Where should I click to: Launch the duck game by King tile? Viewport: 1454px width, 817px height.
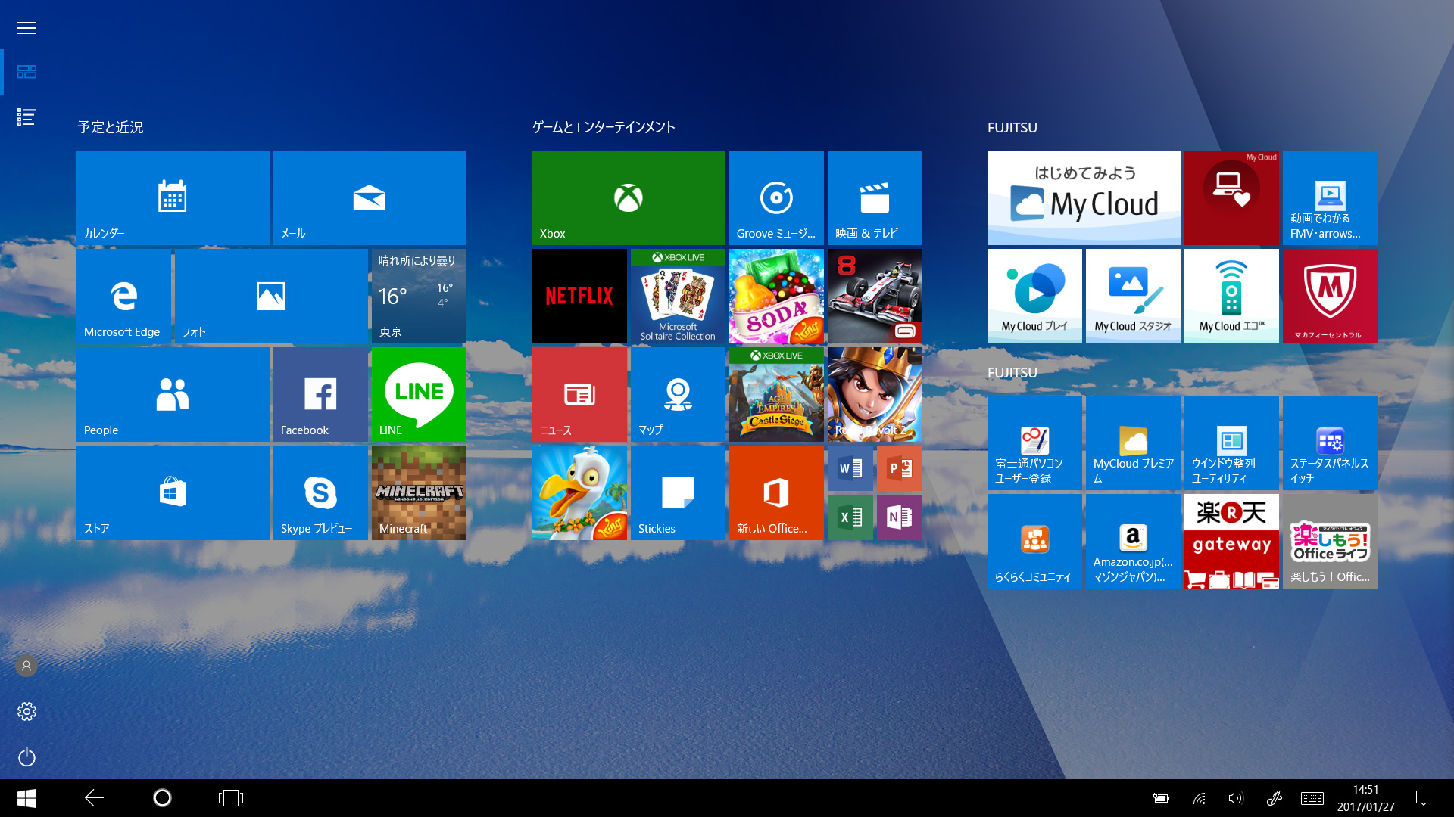coord(579,492)
